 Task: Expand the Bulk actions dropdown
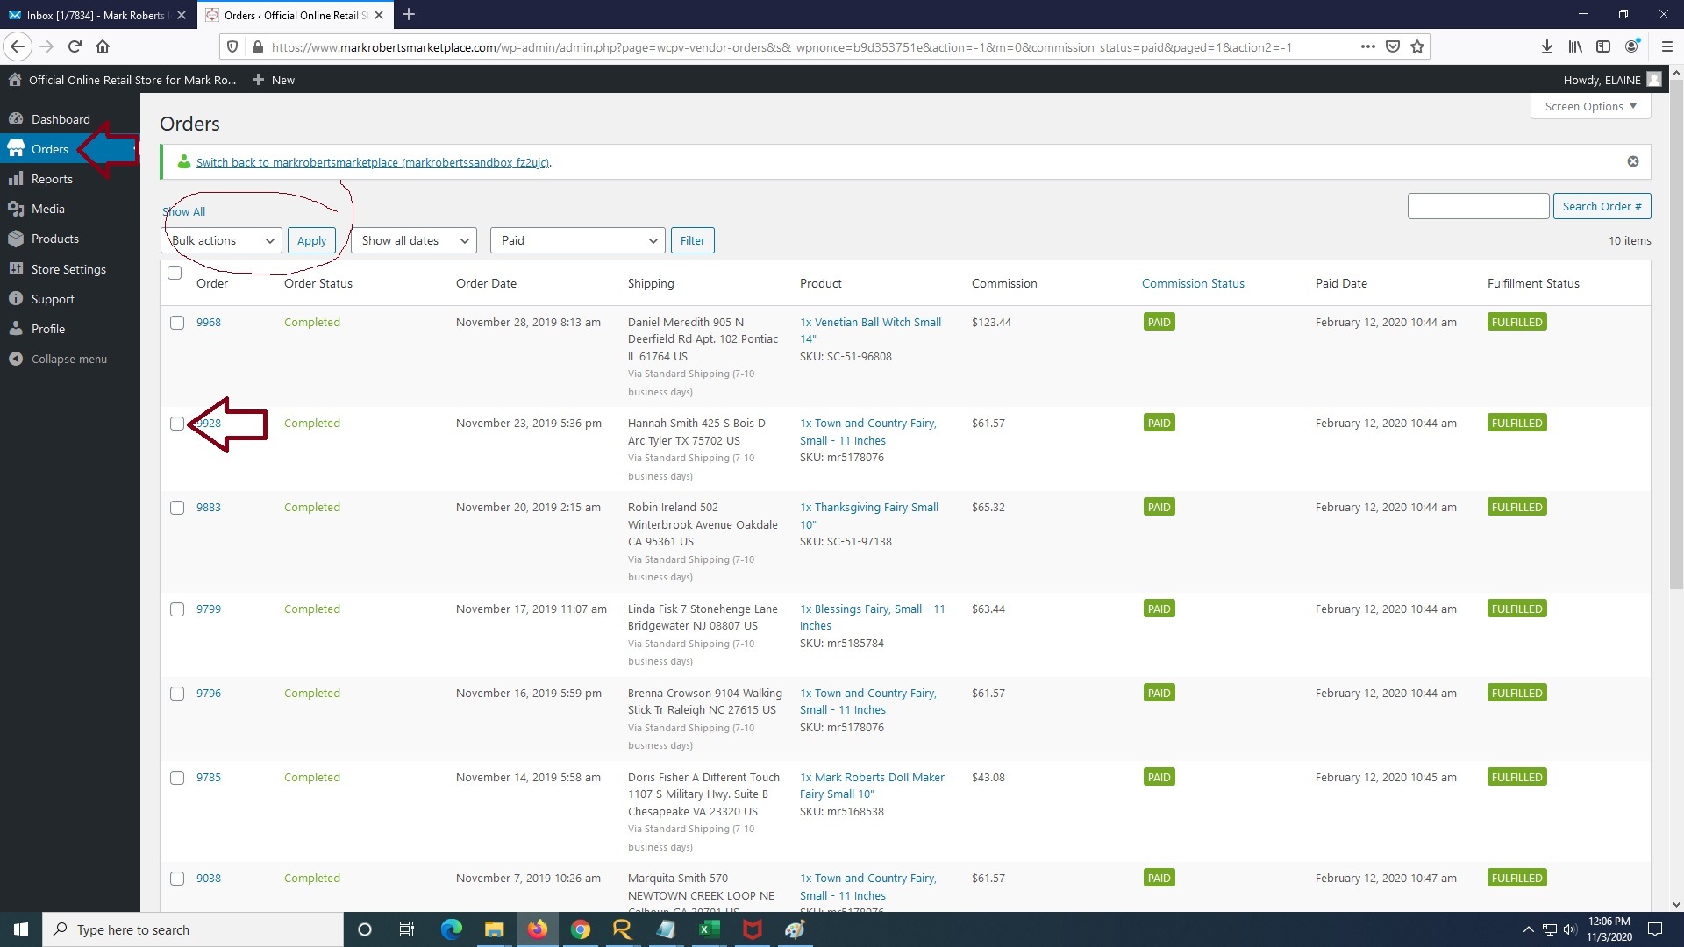pyautogui.click(x=222, y=240)
